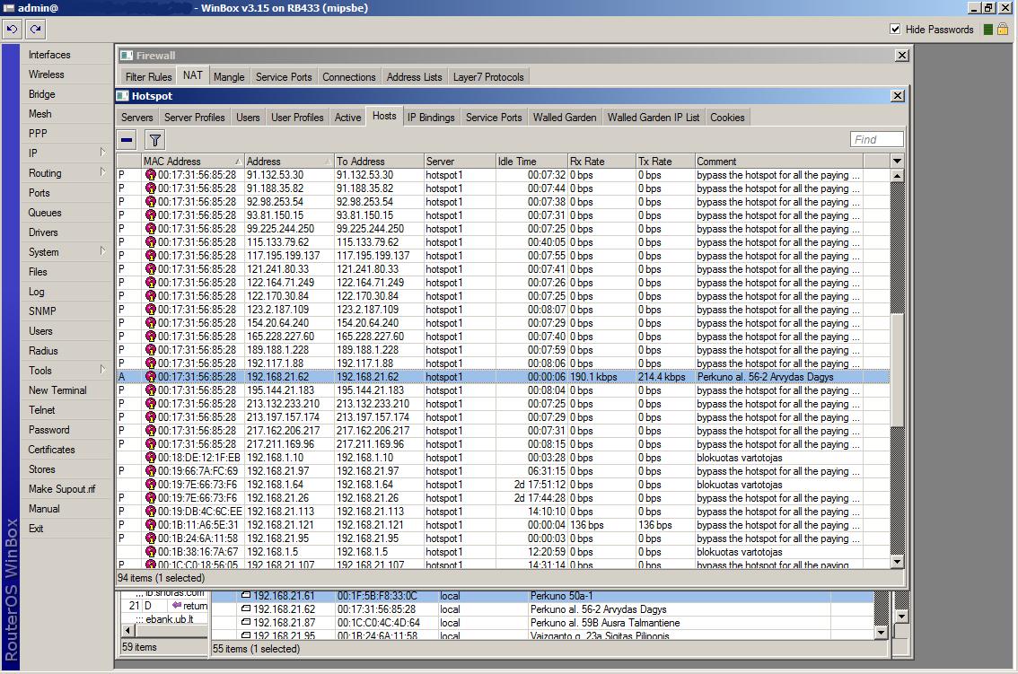Click host icon of row 91.132.53.30
Screen dimensions: 1018x674
[x=151, y=175]
